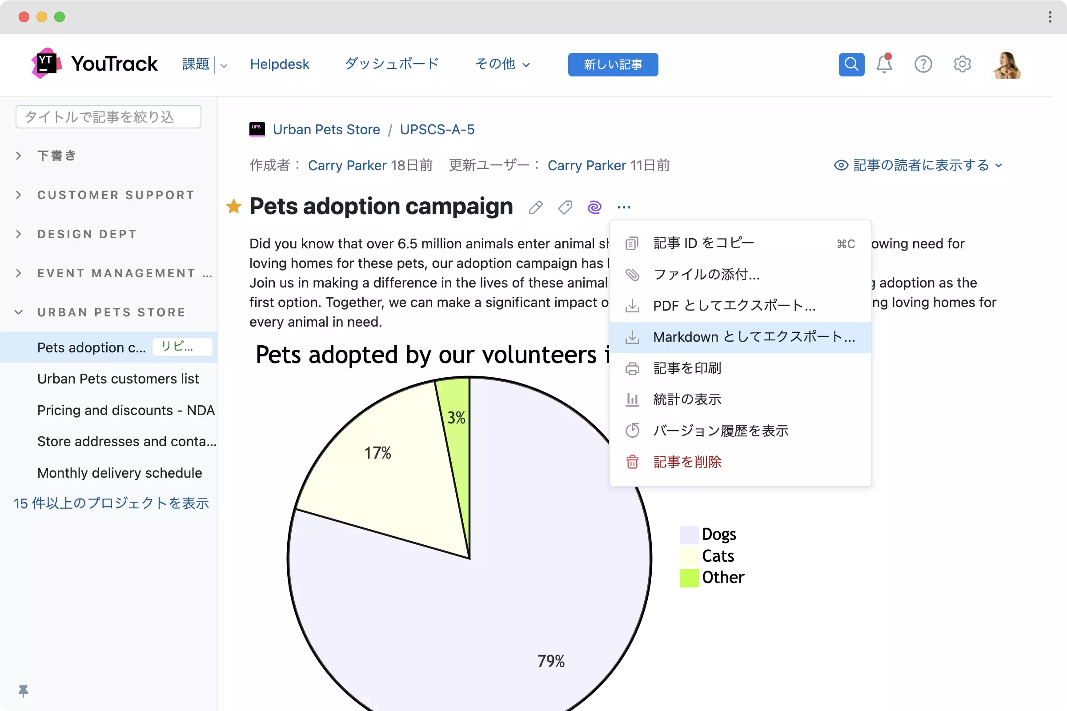Click the article title filter field
Viewport: 1067px width, 711px height.
tap(108, 116)
